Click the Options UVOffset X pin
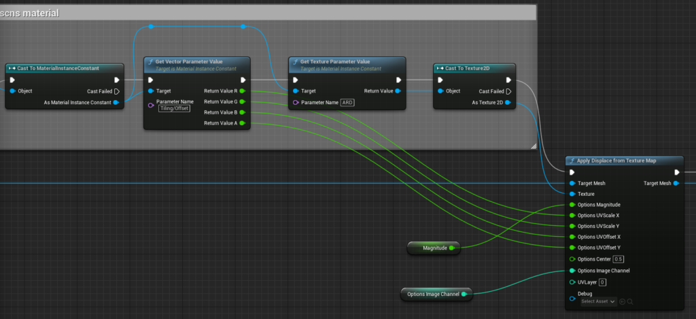Screen dimensions: 696x319 coord(572,237)
